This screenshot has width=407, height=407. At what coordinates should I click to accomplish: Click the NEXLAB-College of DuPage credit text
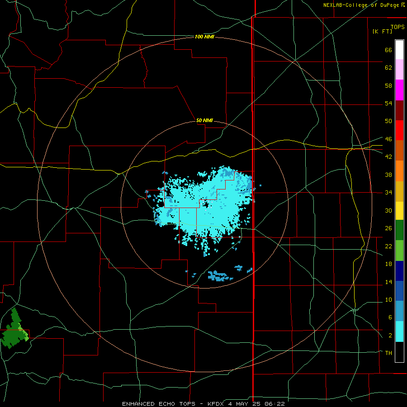tap(362, 5)
